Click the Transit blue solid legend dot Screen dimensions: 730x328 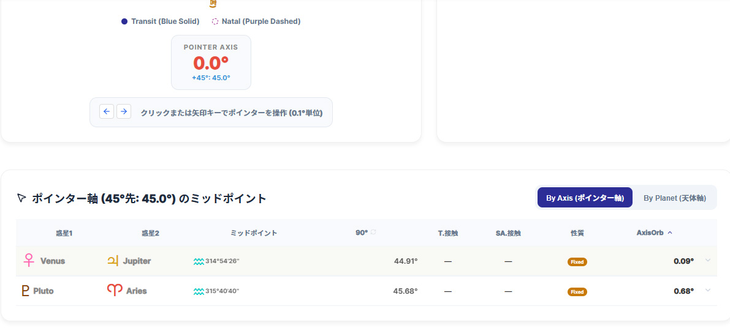[x=124, y=21]
